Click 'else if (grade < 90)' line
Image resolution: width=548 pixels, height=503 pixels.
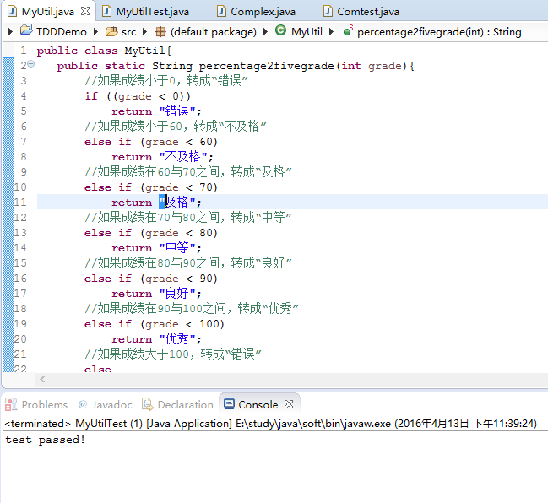point(151,279)
